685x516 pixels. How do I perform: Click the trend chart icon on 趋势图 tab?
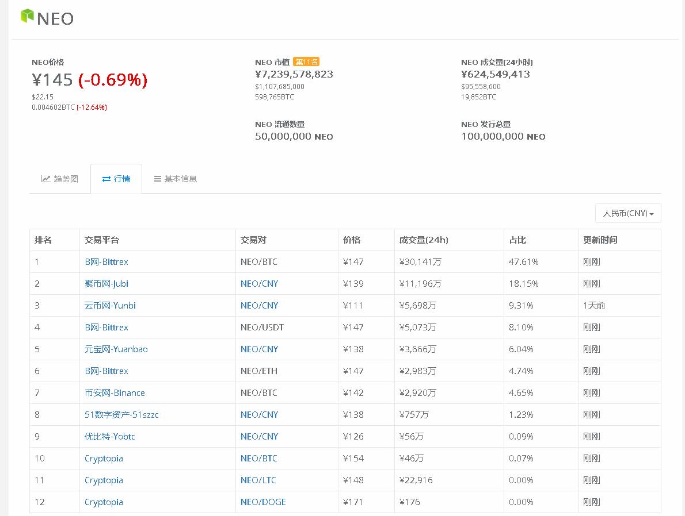pos(45,179)
